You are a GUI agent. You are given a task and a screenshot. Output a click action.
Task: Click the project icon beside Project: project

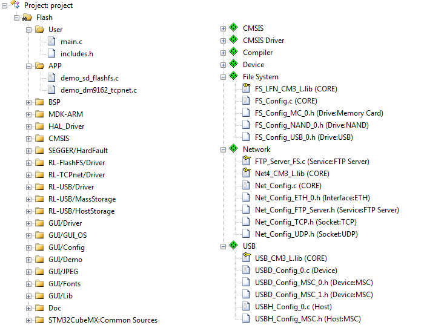coord(15,4)
